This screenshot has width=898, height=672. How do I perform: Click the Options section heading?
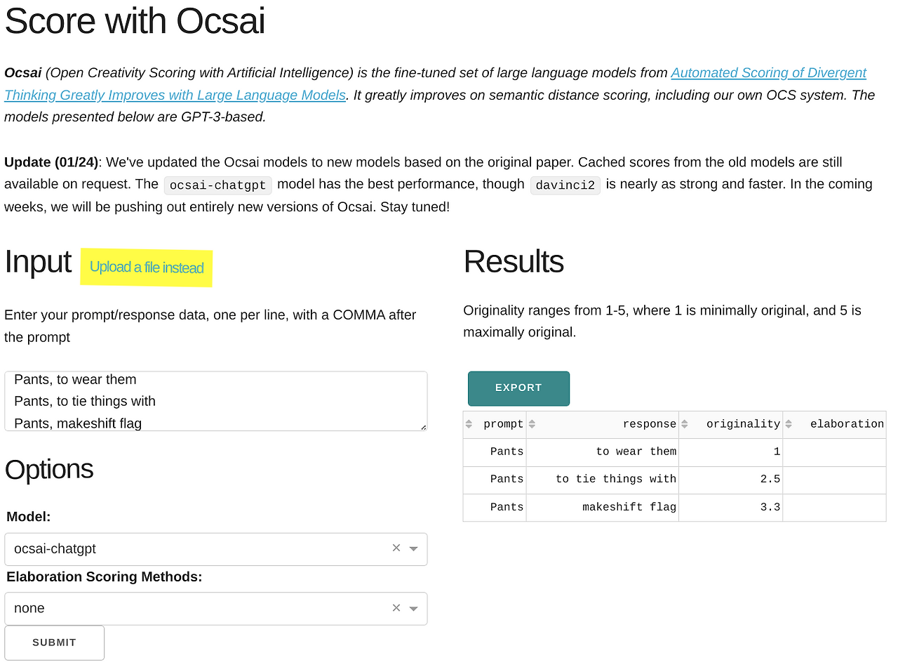[49, 469]
